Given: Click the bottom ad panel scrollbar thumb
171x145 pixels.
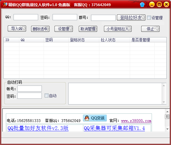Looking at the screenshot, I should tap(167, 117).
